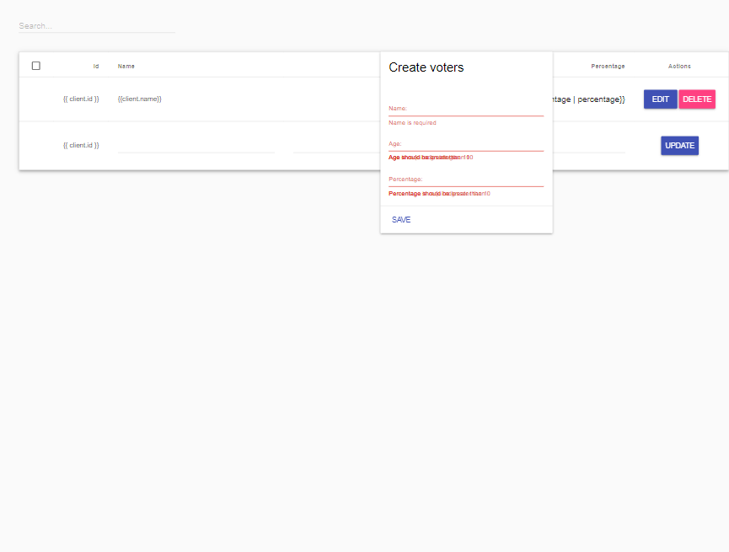
Task: Click the Percentage validation error message
Action: (439, 194)
